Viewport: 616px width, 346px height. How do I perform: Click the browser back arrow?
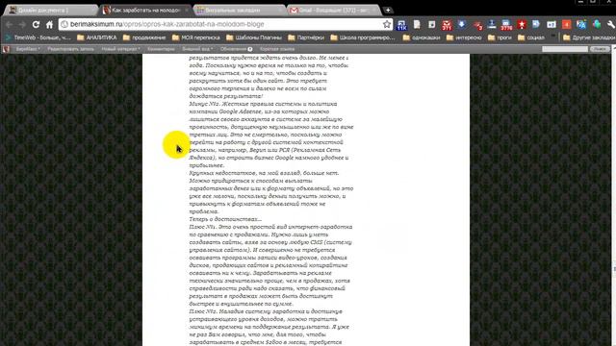[10, 24]
